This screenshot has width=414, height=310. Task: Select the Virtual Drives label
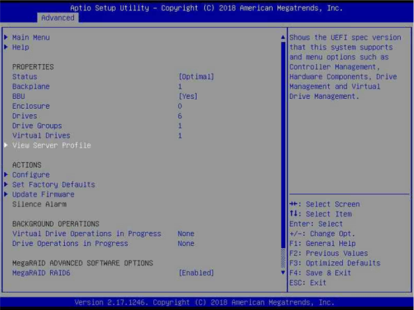pos(41,135)
